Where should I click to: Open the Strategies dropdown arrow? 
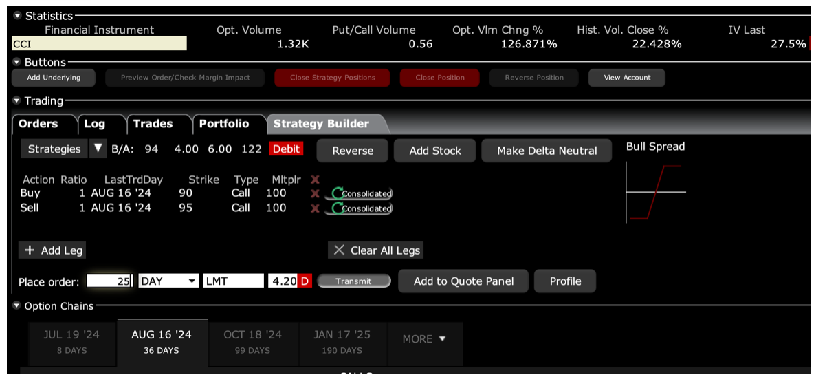click(98, 149)
